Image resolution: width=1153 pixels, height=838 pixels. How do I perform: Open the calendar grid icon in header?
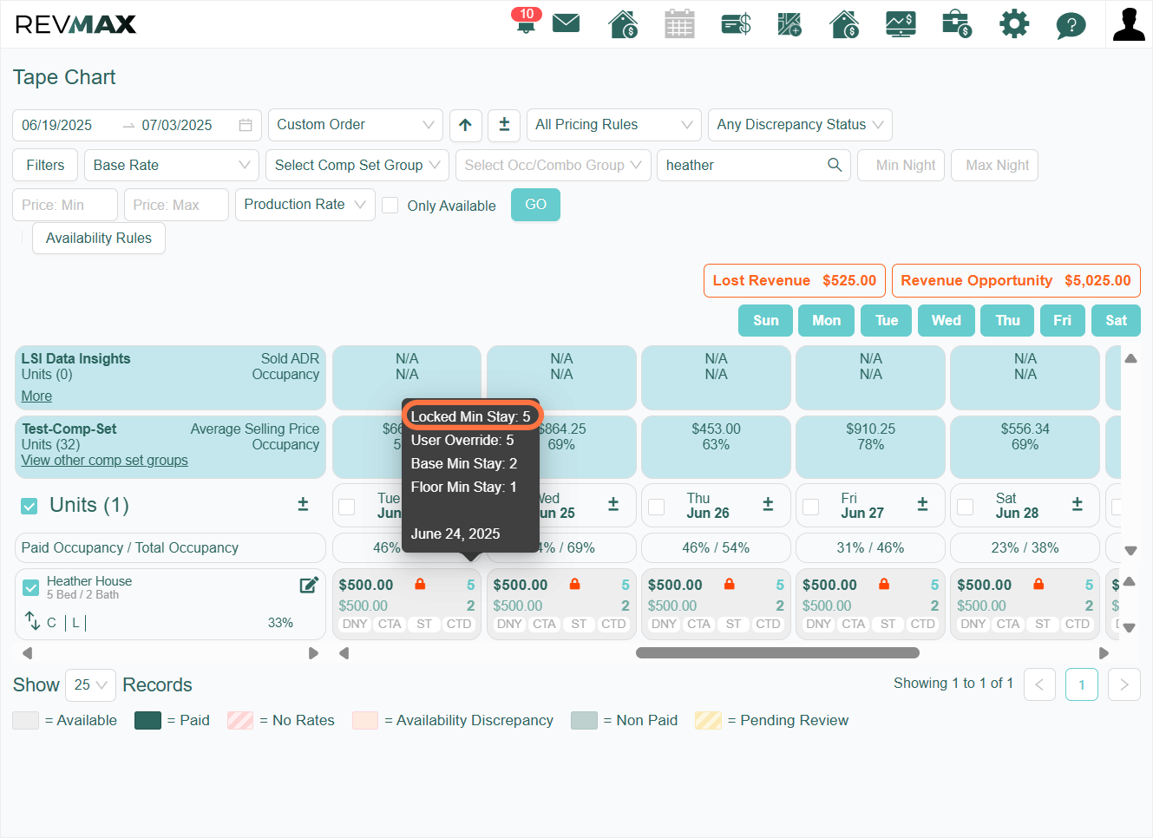(x=679, y=23)
